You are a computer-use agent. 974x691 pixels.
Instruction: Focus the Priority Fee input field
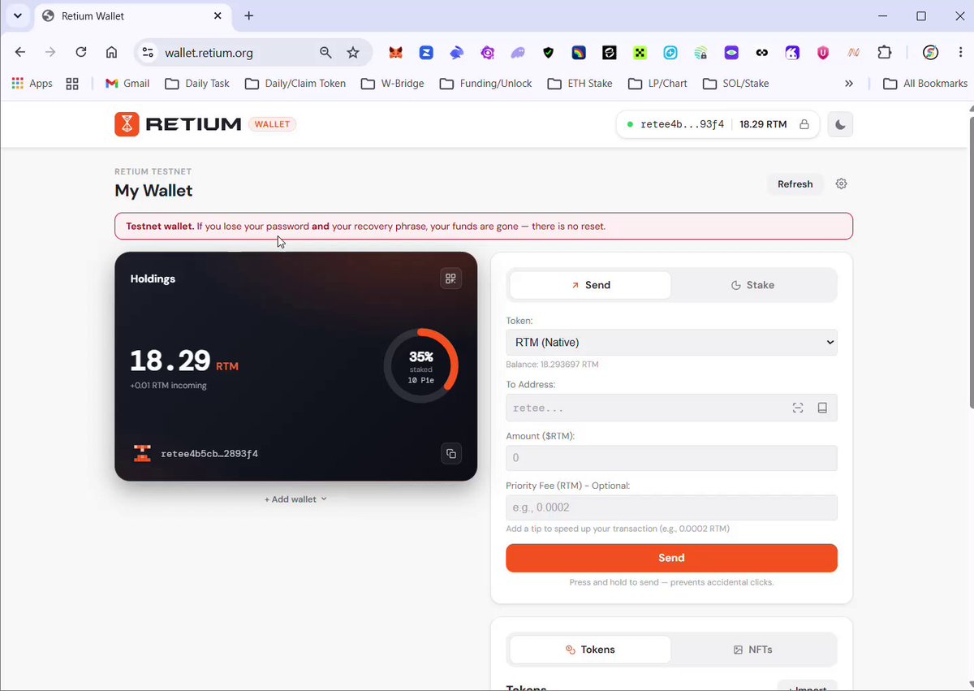click(671, 507)
